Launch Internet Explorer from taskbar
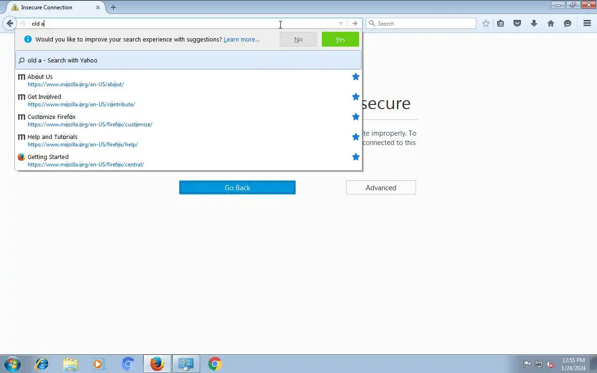Screen dimensions: 597x373 click(x=42, y=364)
